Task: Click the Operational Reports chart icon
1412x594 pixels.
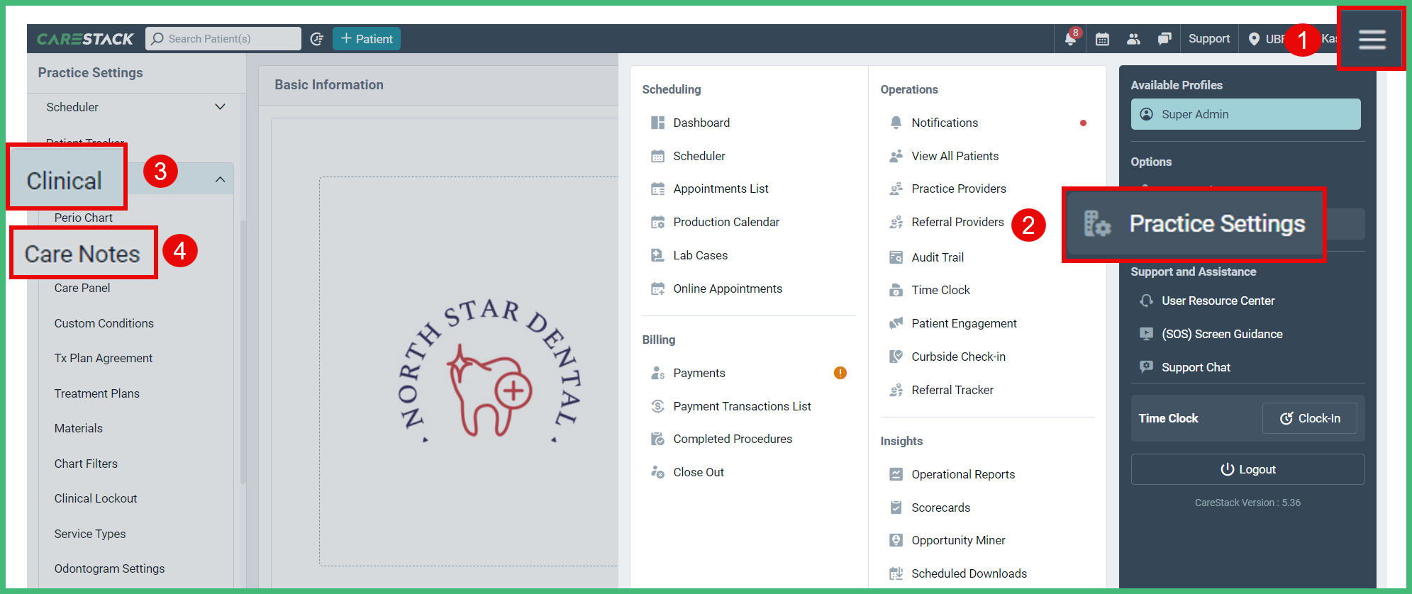Action: coord(896,474)
